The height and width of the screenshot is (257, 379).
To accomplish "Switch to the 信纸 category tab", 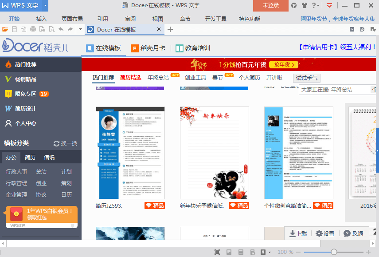I will 49,157.
